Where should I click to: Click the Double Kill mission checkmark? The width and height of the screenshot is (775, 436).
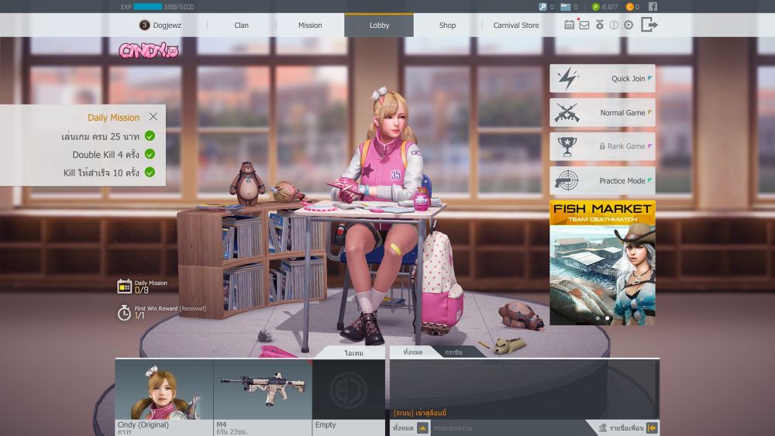click(150, 154)
